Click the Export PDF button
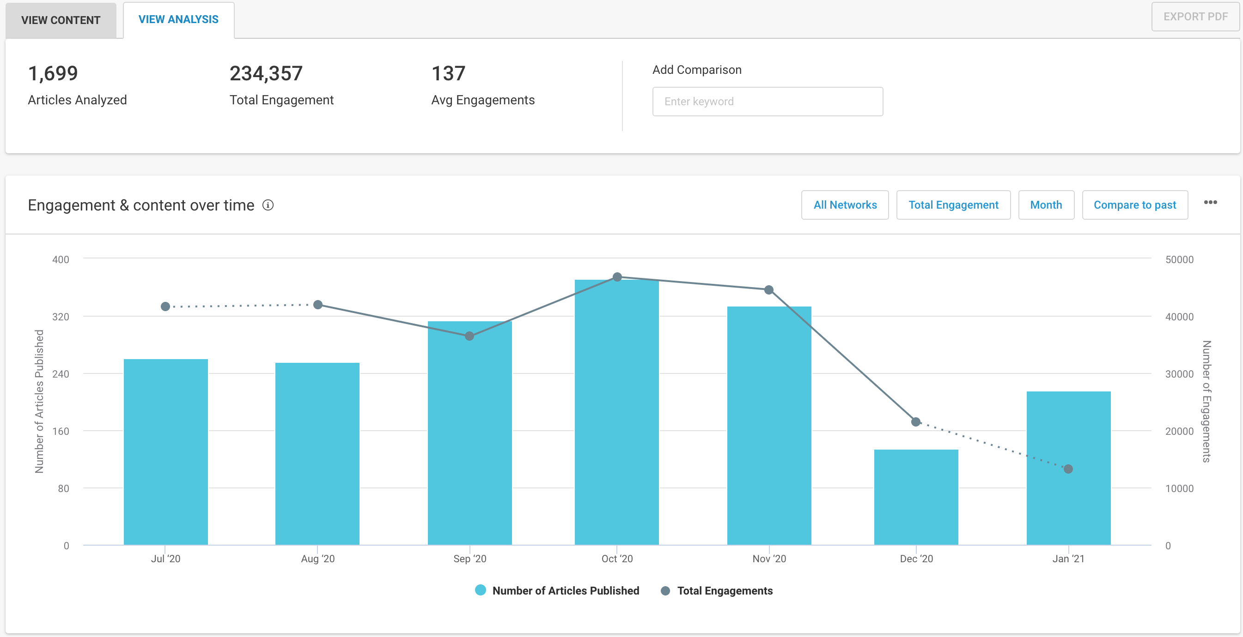The height and width of the screenshot is (637, 1243). click(1195, 17)
